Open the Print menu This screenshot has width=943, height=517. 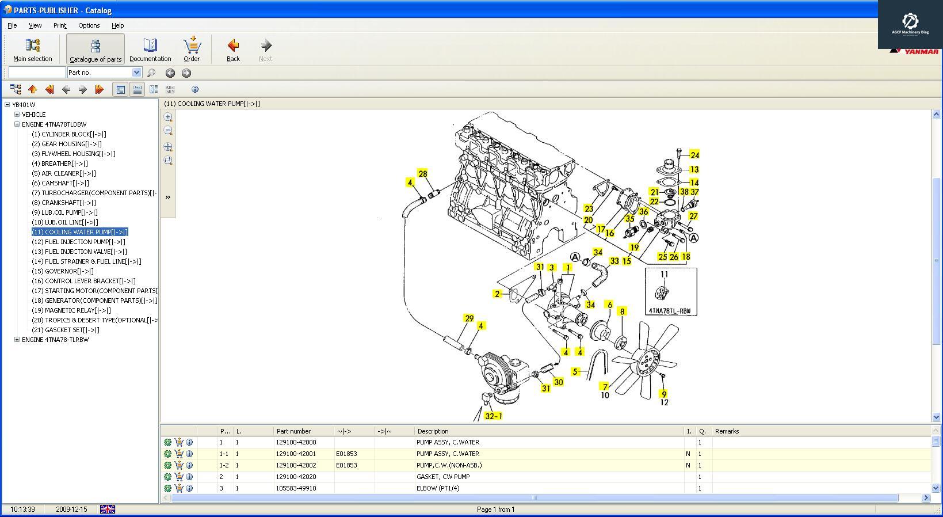click(60, 25)
